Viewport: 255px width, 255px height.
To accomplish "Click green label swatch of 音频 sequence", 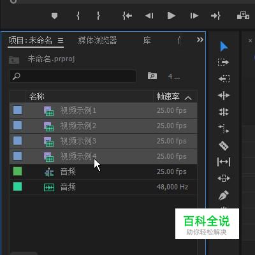I will [17, 171].
